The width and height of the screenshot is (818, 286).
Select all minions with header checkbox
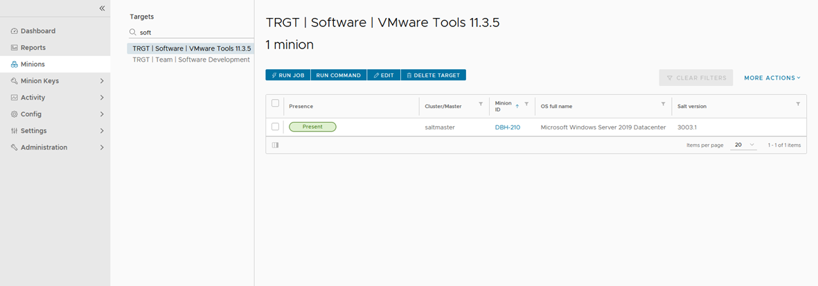point(275,103)
